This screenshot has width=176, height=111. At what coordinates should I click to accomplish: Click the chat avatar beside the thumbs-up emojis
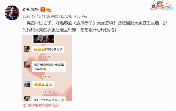(x=27, y=84)
